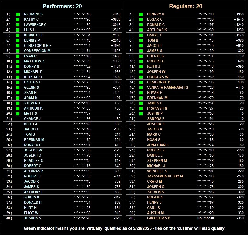Select player name VENKATA RAMANAIAH G
Viewport: 248px width, 235px height.
tap(168, 88)
